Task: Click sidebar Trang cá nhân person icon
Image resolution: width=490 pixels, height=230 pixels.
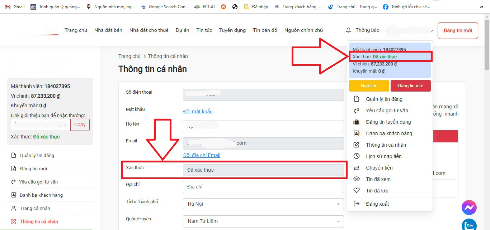Action: (14, 208)
